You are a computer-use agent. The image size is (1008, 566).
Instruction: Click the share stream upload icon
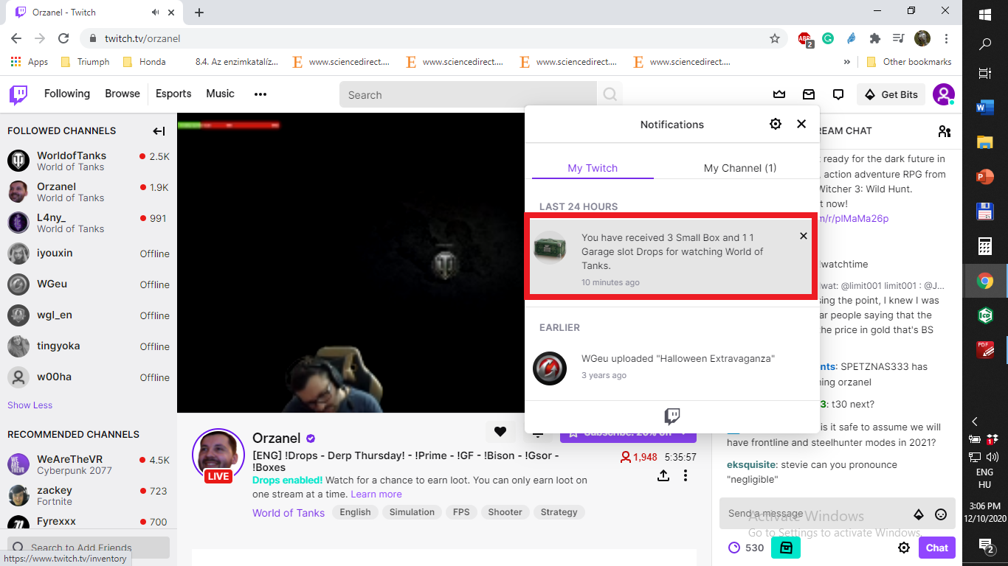pos(663,475)
